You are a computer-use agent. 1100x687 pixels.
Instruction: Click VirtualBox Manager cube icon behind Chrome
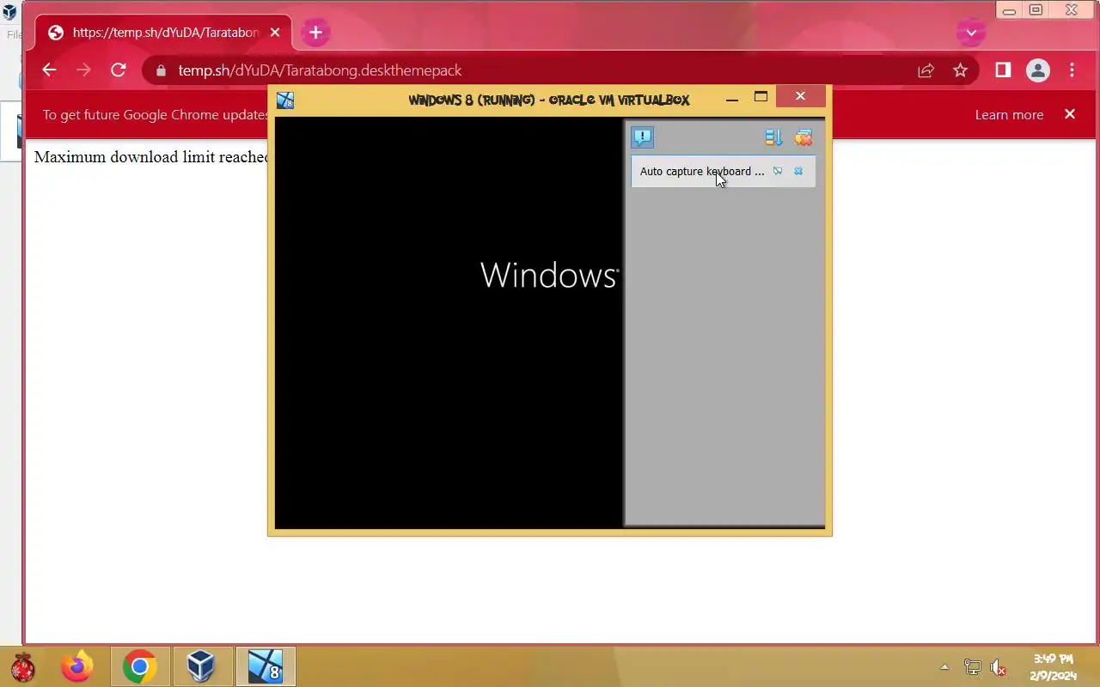[x=9, y=12]
